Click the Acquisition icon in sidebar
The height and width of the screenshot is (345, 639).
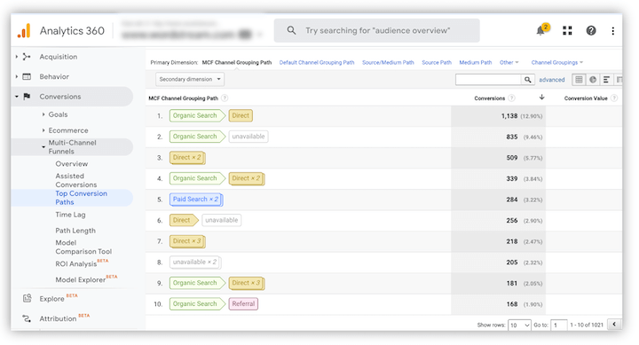(27, 57)
